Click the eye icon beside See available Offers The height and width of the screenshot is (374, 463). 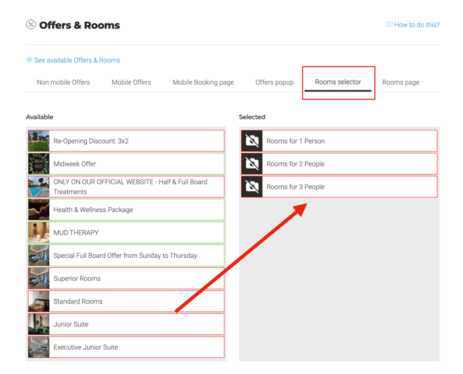click(x=29, y=60)
